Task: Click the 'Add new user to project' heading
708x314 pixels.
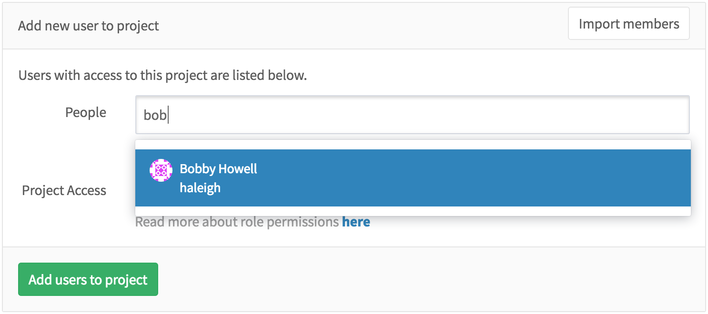Action: click(89, 26)
